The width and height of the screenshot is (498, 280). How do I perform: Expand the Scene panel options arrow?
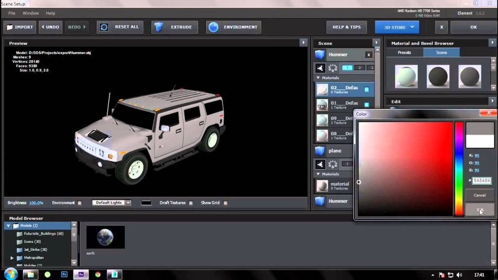tap(376, 43)
